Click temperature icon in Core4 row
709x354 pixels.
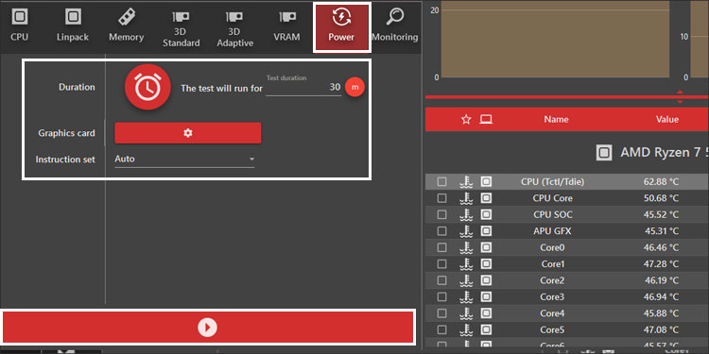[x=466, y=313]
